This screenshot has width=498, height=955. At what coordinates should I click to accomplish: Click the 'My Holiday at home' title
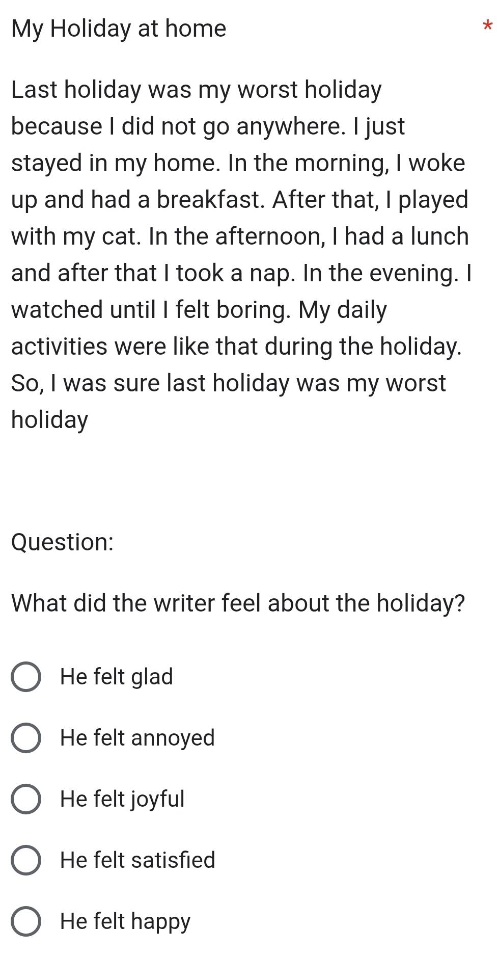(119, 29)
